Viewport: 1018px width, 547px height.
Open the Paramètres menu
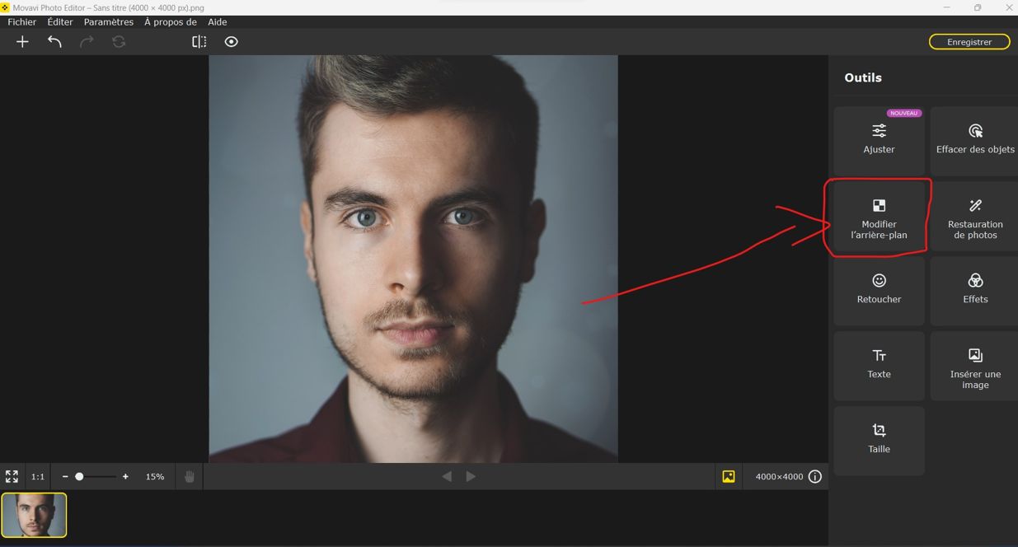[x=107, y=21]
